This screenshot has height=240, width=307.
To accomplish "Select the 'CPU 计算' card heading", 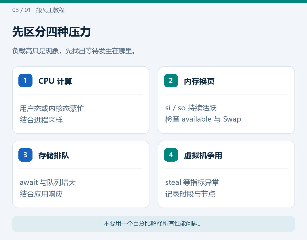I will [55, 81].
